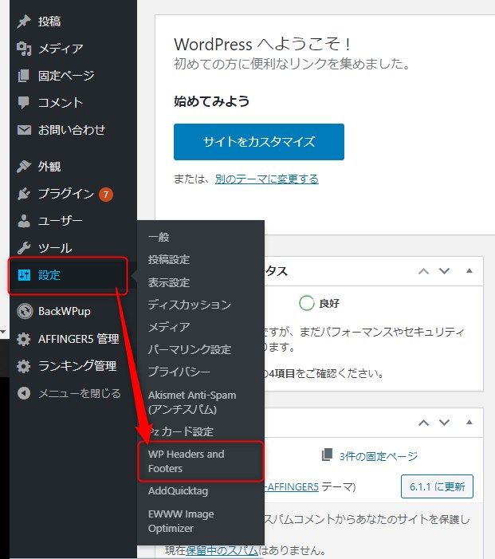The image size is (495, 559).
Task: Click the サイトをカスタマイズ button
Action: pyautogui.click(x=259, y=142)
